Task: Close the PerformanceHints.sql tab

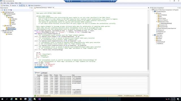Action: [53, 8]
